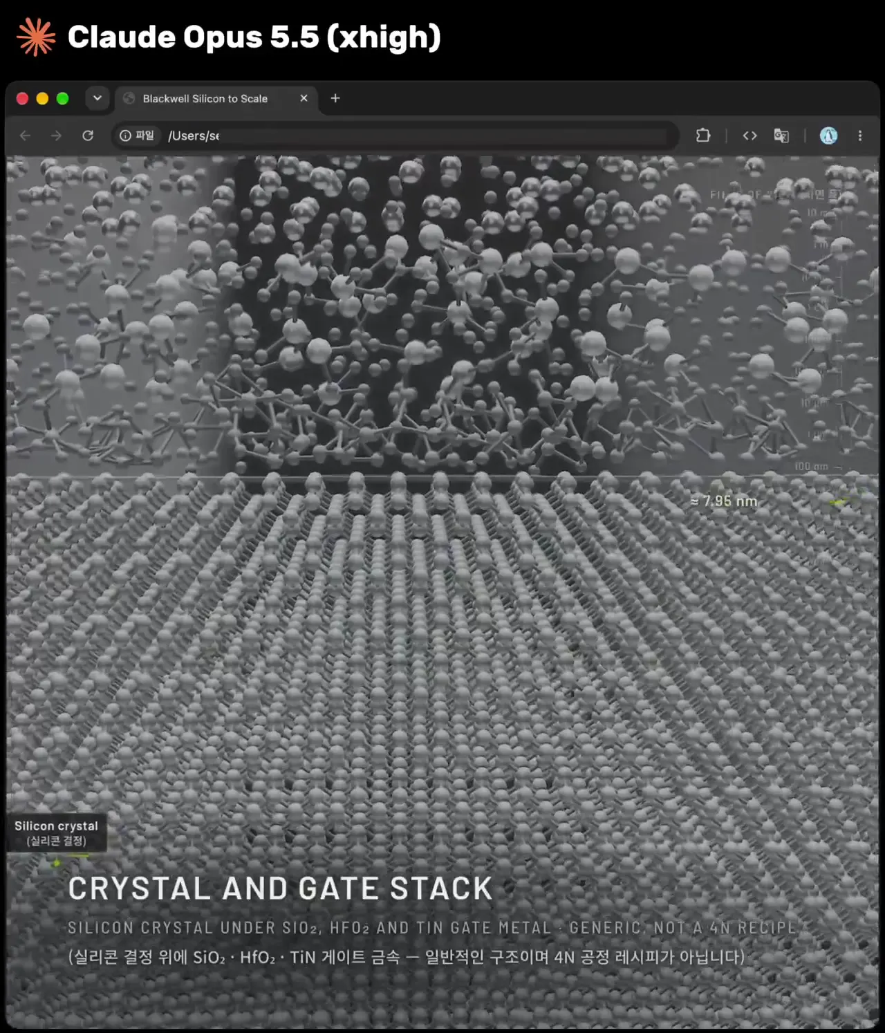The image size is (885, 1033).
Task: Click the Korean caption starting with 실리콘 결정 위에
Action: click(x=407, y=957)
